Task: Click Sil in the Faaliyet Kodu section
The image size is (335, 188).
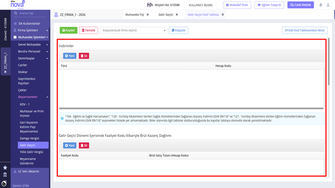Action: pyautogui.click(x=84, y=145)
